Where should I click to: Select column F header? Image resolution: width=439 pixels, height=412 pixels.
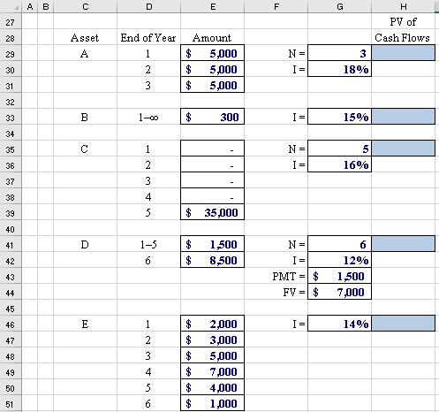[x=276, y=6]
